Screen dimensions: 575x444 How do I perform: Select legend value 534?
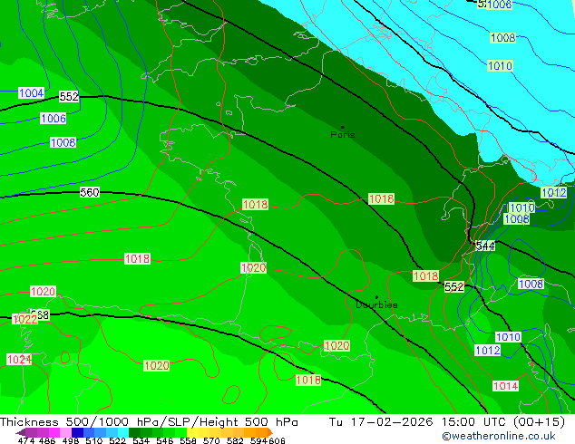coord(141,440)
